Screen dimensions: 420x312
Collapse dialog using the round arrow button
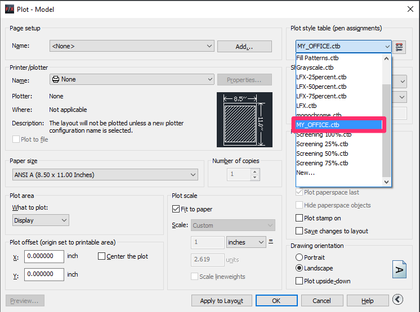pyautogui.click(x=398, y=299)
